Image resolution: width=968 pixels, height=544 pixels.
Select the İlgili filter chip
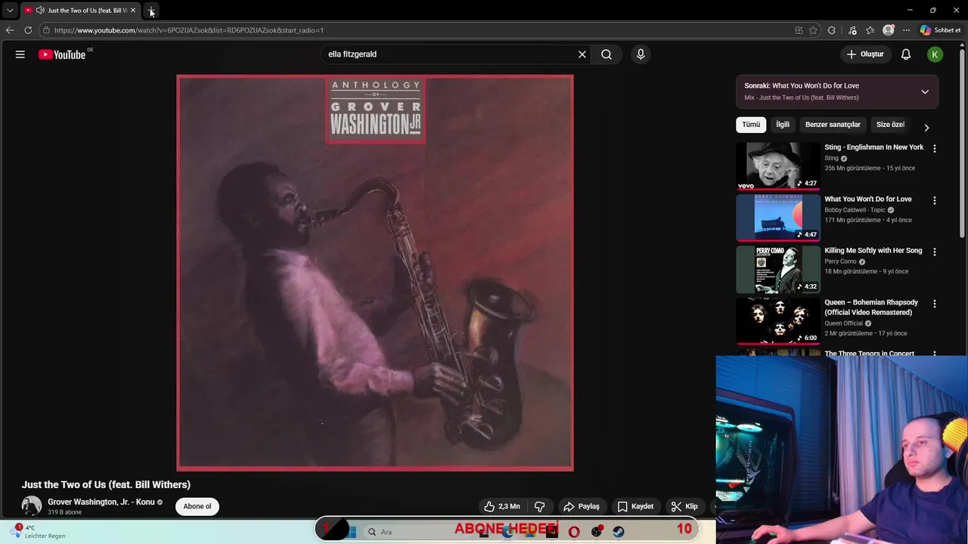(783, 125)
